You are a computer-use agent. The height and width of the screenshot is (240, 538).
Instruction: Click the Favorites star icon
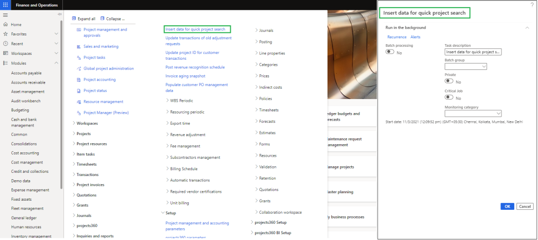pos(5,34)
